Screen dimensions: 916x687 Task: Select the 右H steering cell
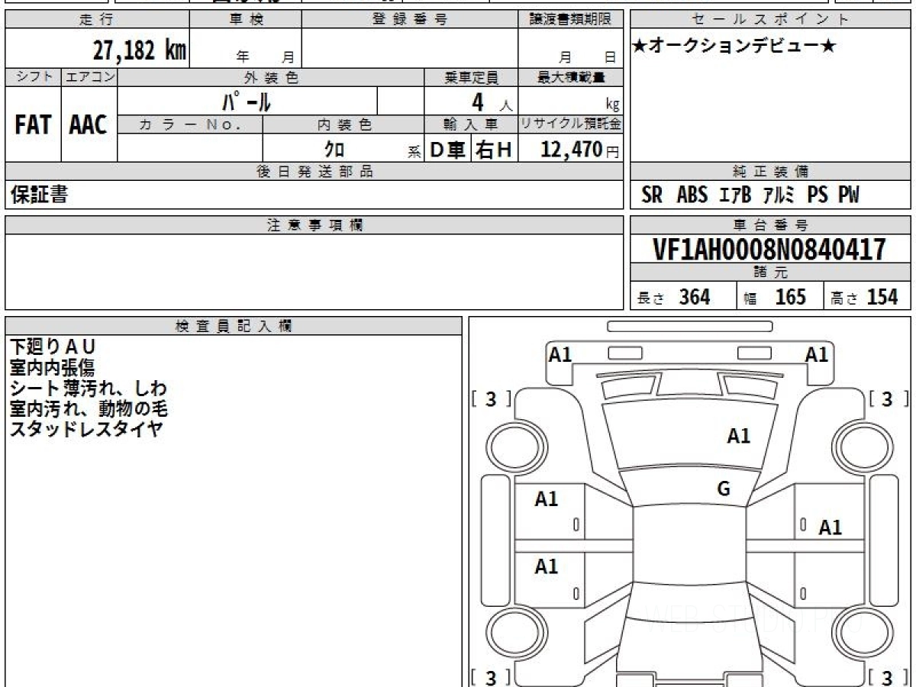point(494,150)
